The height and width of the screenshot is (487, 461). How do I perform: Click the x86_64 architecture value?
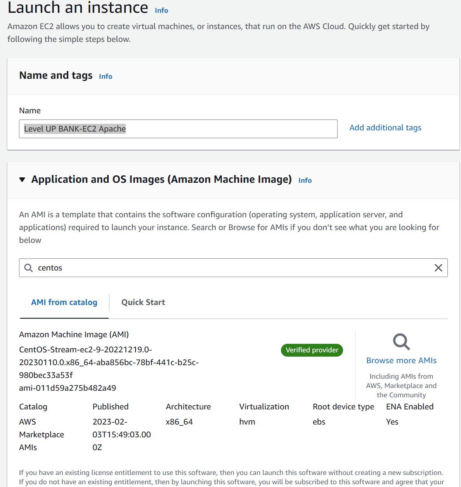point(179,422)
